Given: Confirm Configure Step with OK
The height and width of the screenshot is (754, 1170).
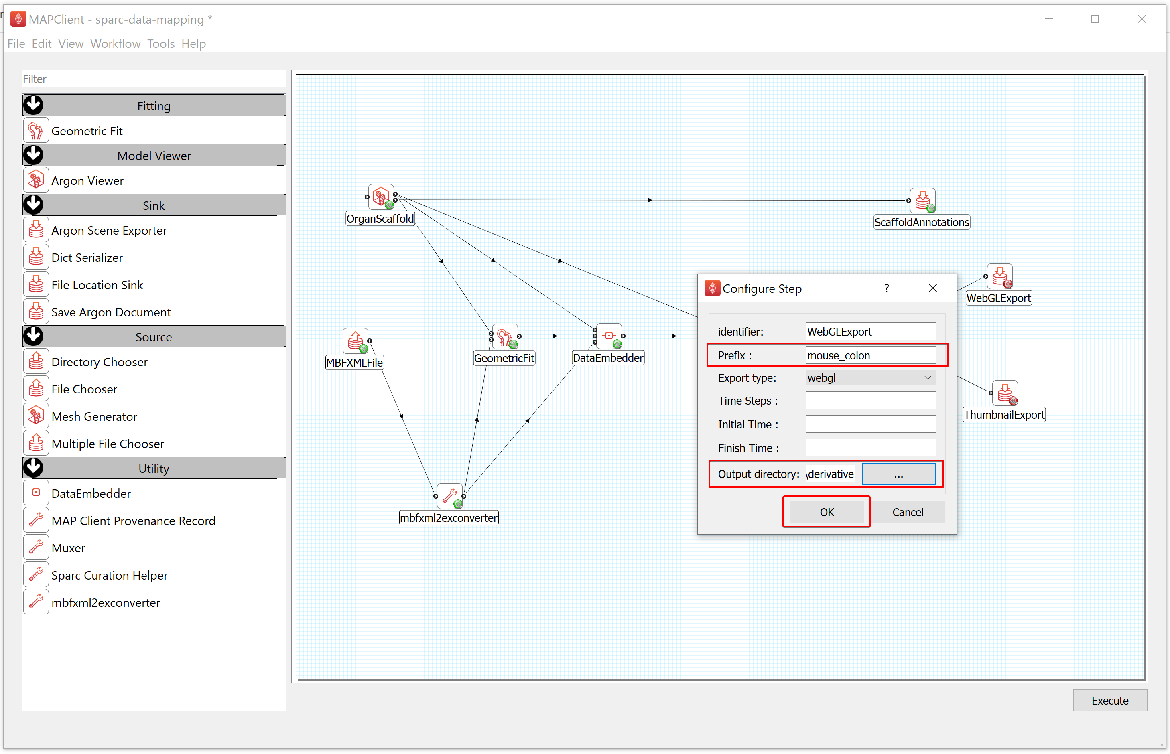Looking at the screenshot, I should click(x=827, y=512).
